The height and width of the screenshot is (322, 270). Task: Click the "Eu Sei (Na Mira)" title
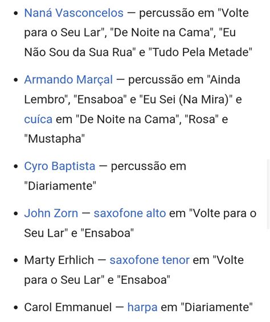(x=186, y=100)
